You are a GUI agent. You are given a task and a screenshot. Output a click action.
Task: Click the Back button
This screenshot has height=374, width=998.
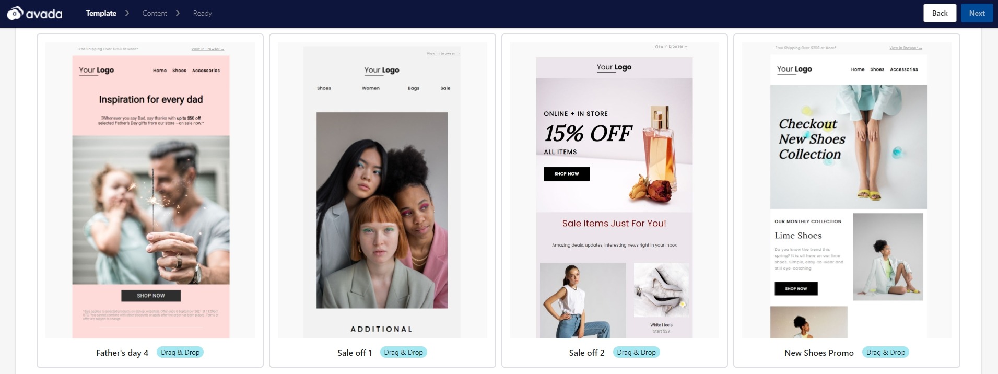click(x=940, y=13)
